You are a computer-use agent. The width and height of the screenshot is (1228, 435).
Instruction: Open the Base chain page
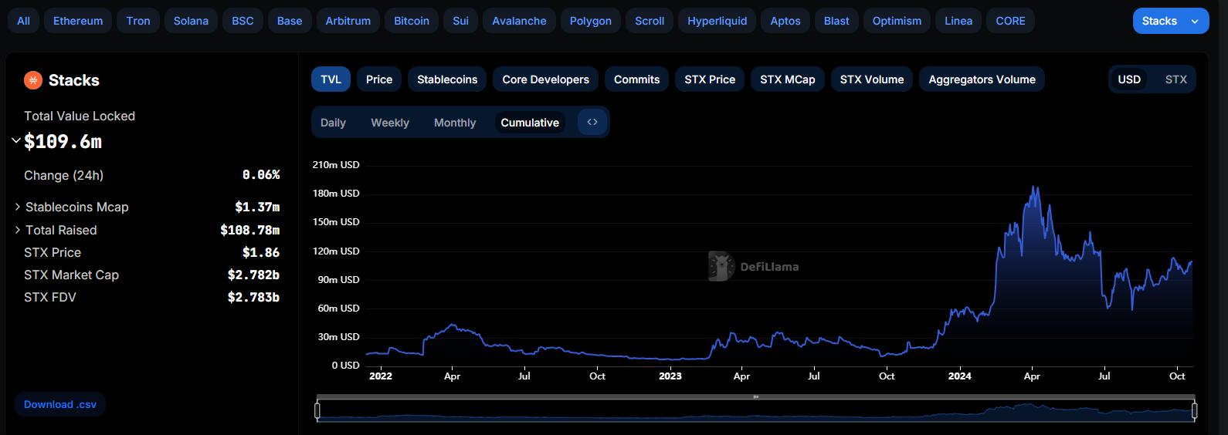point(290,21)
